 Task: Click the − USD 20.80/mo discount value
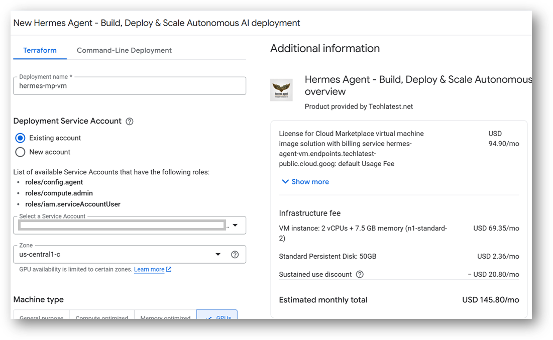(493, 274)
